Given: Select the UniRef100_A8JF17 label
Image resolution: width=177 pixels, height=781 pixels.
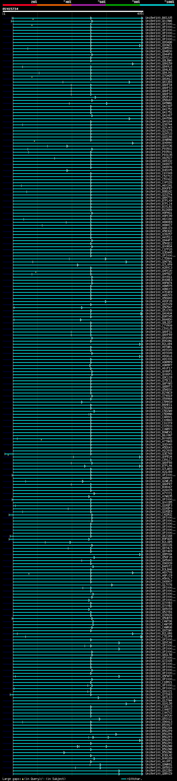Looking at the screenshot, I should [x=159, y=368].
